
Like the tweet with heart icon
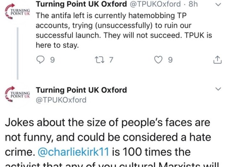(158, 60)
